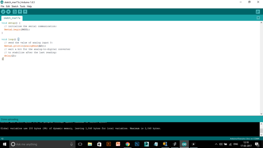
Task: Expand the tab options dropdown arrow
Action: pos(258,18)
